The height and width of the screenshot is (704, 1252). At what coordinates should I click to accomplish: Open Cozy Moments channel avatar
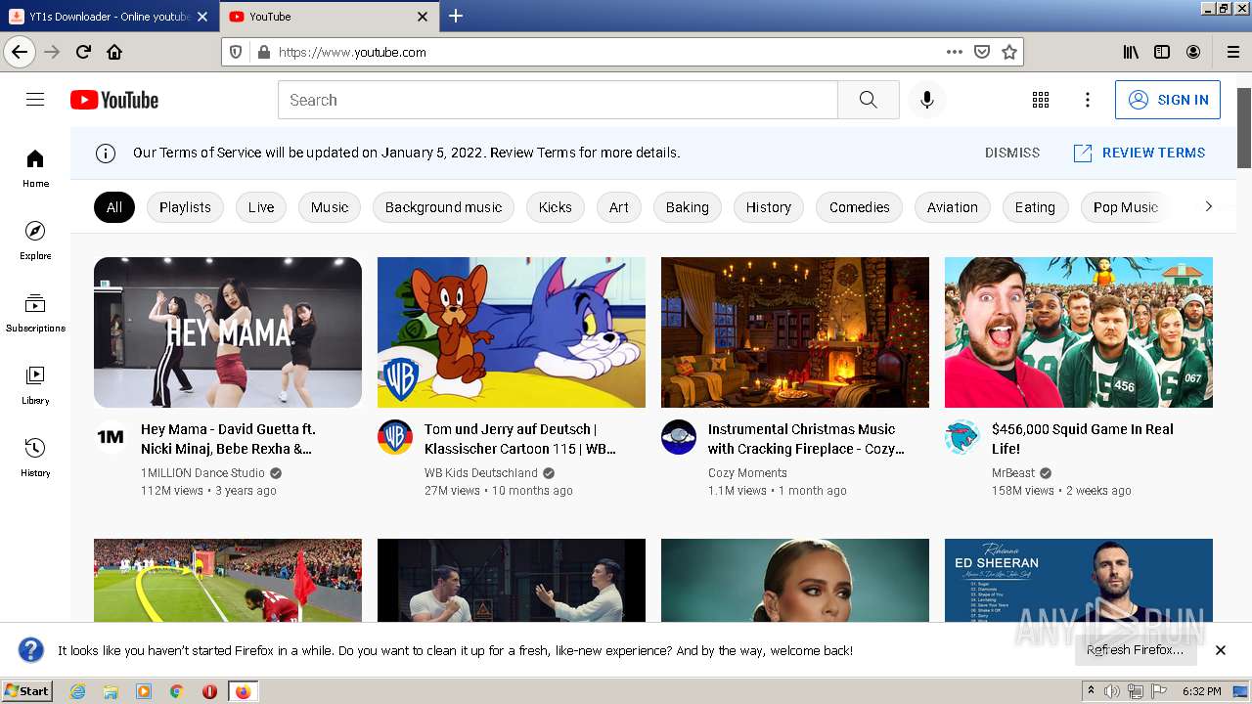point(679,437)
